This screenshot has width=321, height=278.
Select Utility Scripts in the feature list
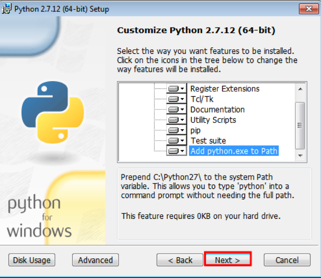coord(213,120)
